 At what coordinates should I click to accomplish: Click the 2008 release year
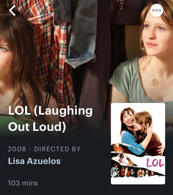click(17, 149)
